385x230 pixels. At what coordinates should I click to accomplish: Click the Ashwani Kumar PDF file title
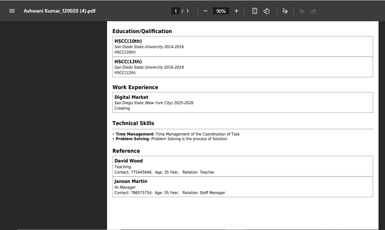tap(60, 11)
